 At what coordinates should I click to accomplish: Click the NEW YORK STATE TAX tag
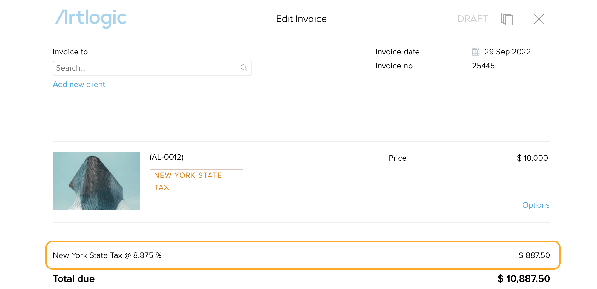(197, 181)
